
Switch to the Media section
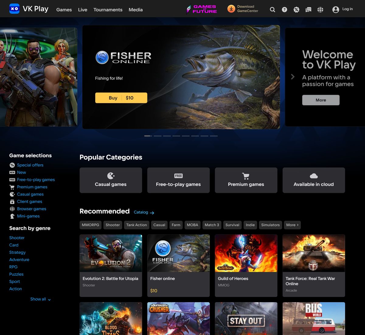135,10
